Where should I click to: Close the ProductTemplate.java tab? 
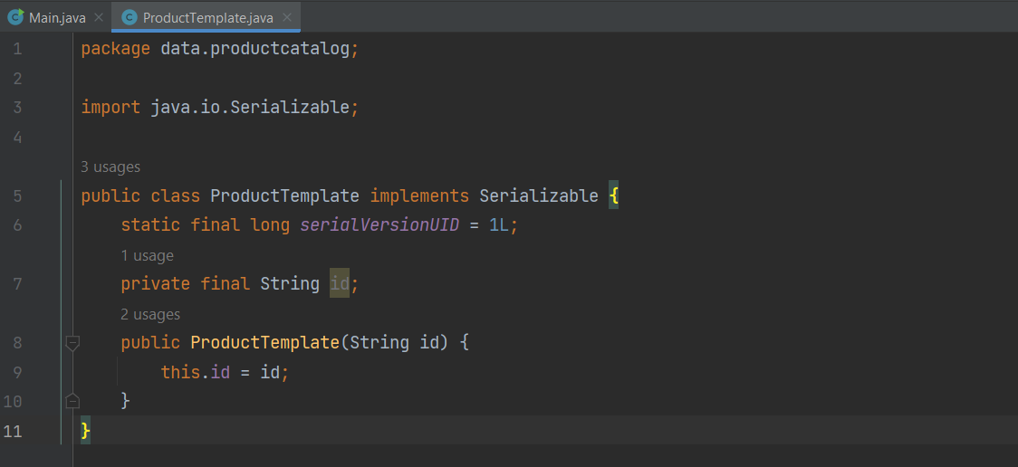tap(286, 17)
